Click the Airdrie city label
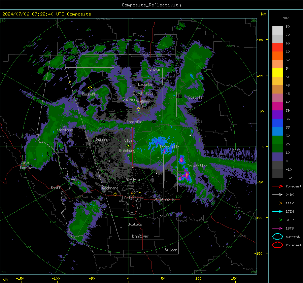 [133, 180]
